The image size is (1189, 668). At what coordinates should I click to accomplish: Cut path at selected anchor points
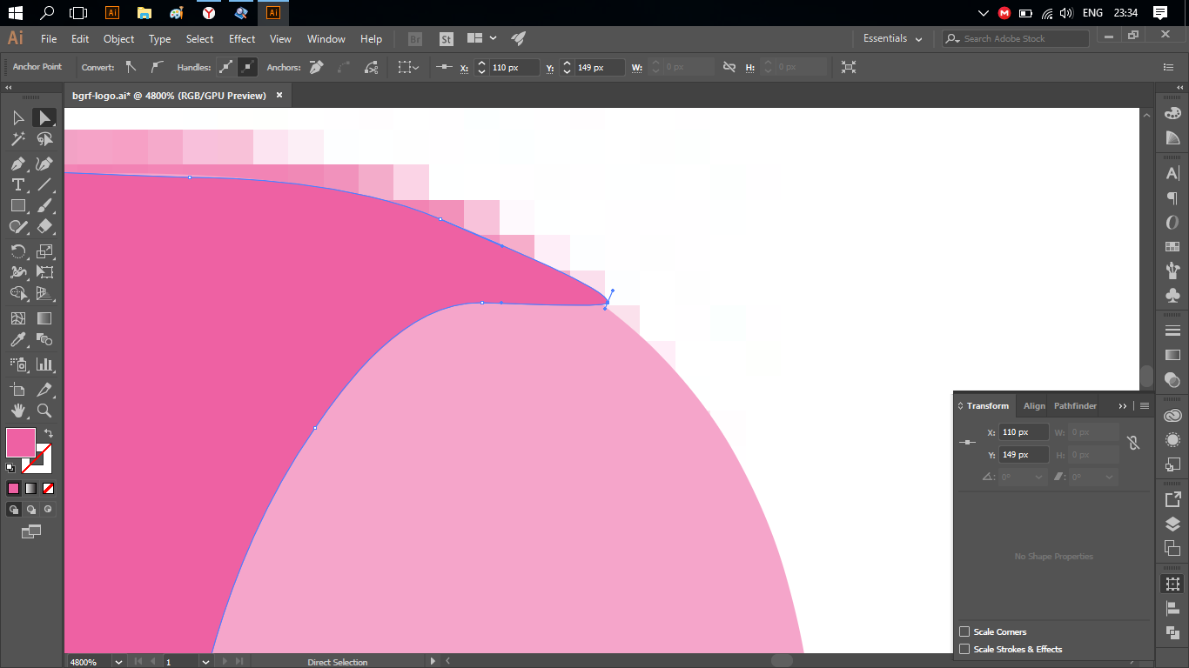pyautogui.click(x=372, y=67)
